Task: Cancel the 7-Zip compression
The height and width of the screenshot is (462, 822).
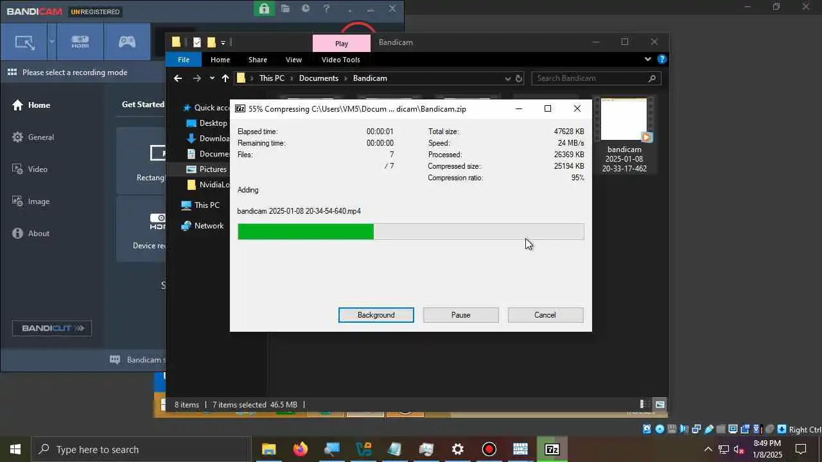Action: pos(545,315)
